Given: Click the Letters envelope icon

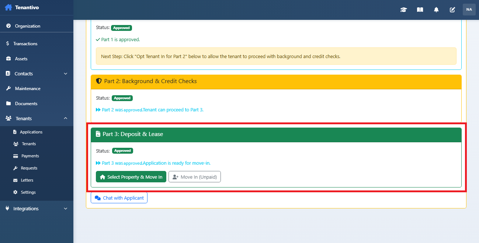Looking at the screenshot, I should pos(15,180).
